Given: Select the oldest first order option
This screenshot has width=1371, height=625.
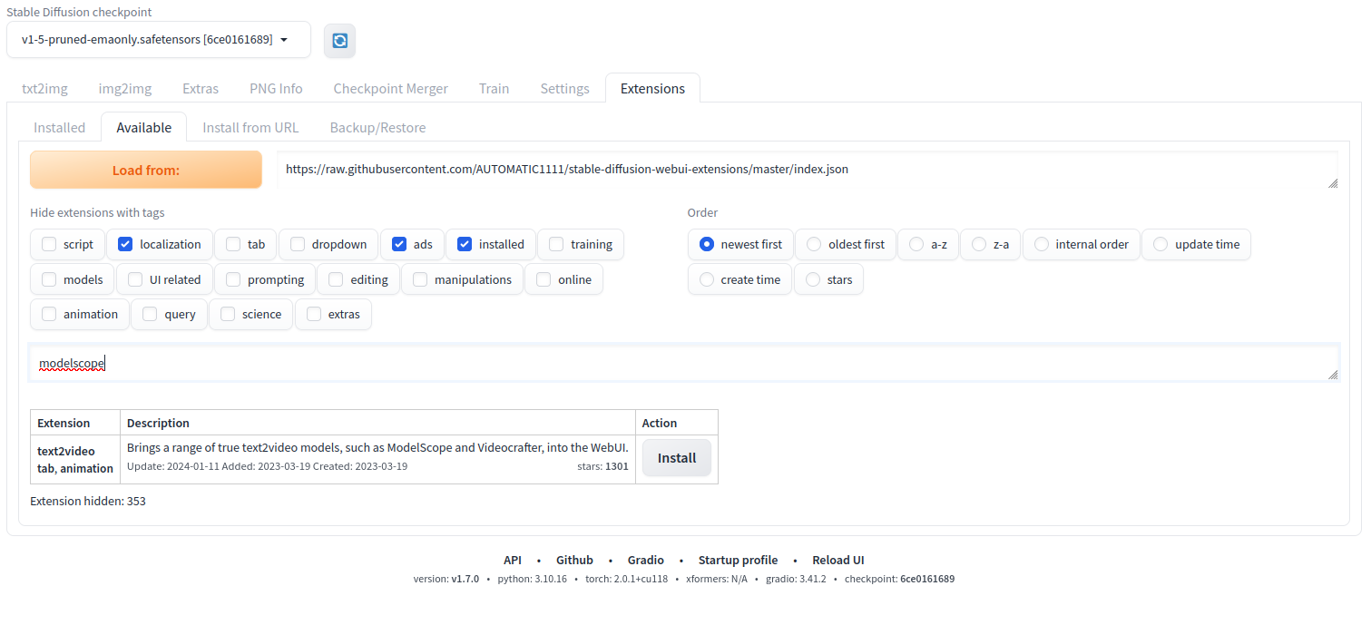Looking at the screenshot, I should 814,244.
